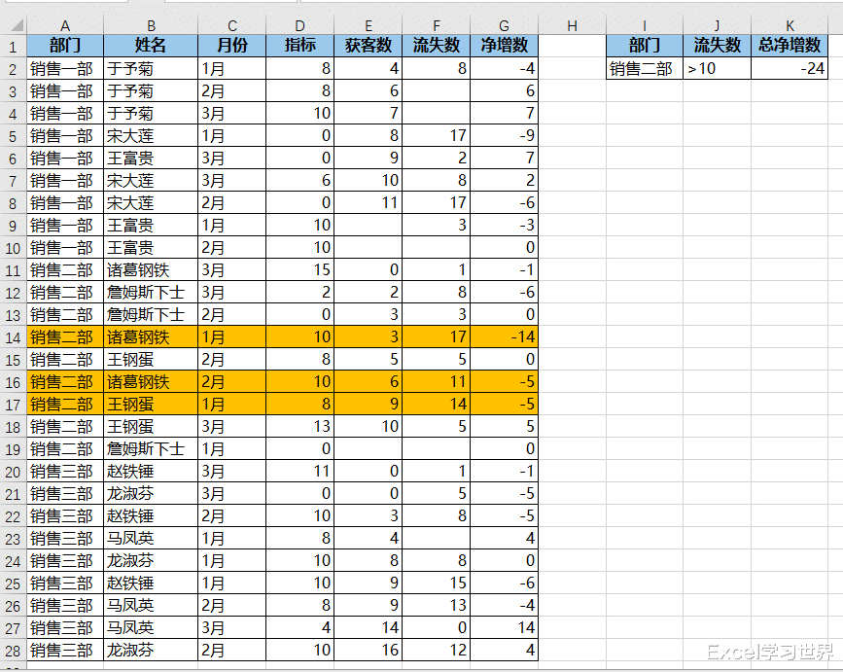
Task: Click 马凤英 in row 23
Action: pyautogui.click(x=151, y=539)
